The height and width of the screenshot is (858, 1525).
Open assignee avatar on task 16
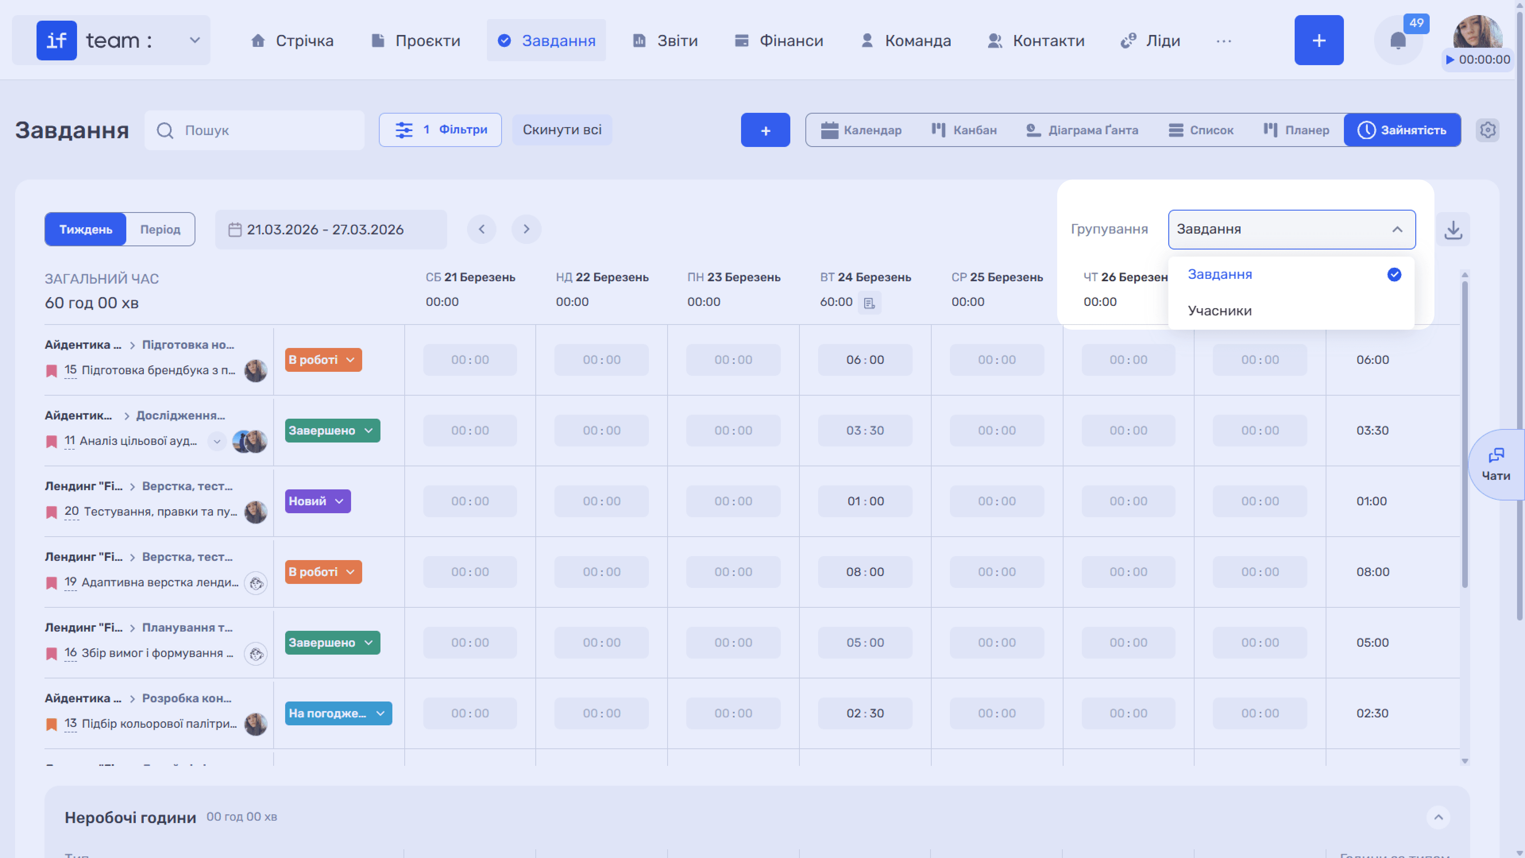click(256, 654)
